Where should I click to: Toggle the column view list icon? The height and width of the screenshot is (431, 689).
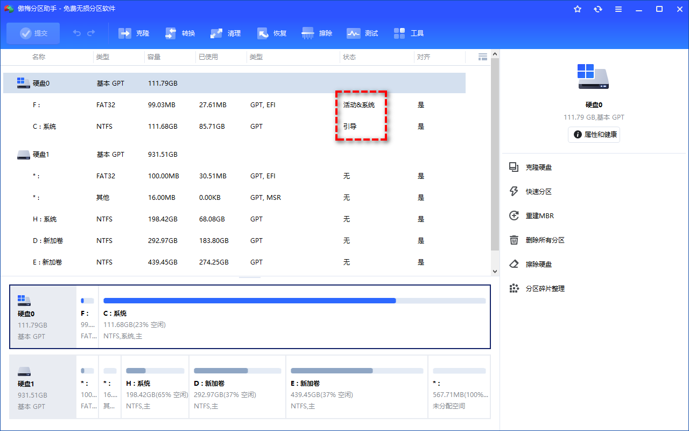[483, 57]
